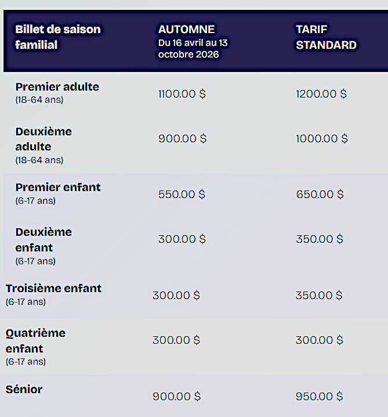Click the 'Billet de saison familial' header
The height and width of the screenshot is (417, 388).
[58, 37]
